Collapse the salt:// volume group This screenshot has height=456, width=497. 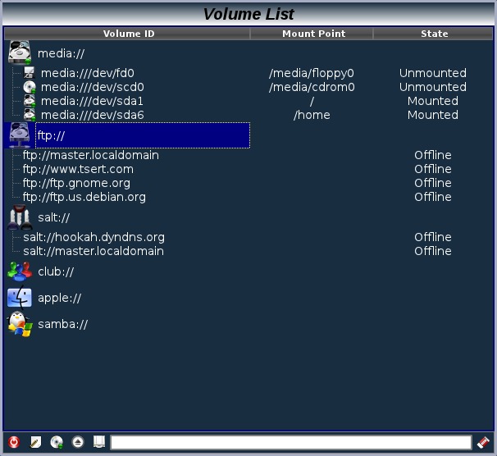[19, 217]
